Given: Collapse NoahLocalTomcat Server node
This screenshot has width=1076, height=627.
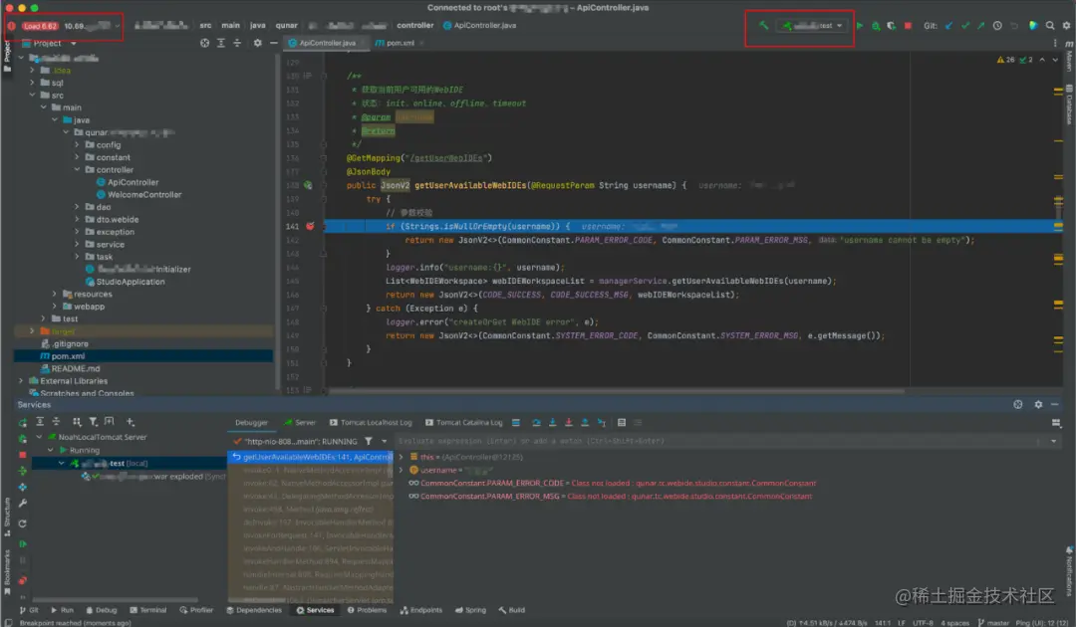Looking at the screenshot, I should (x=39, y=437).
